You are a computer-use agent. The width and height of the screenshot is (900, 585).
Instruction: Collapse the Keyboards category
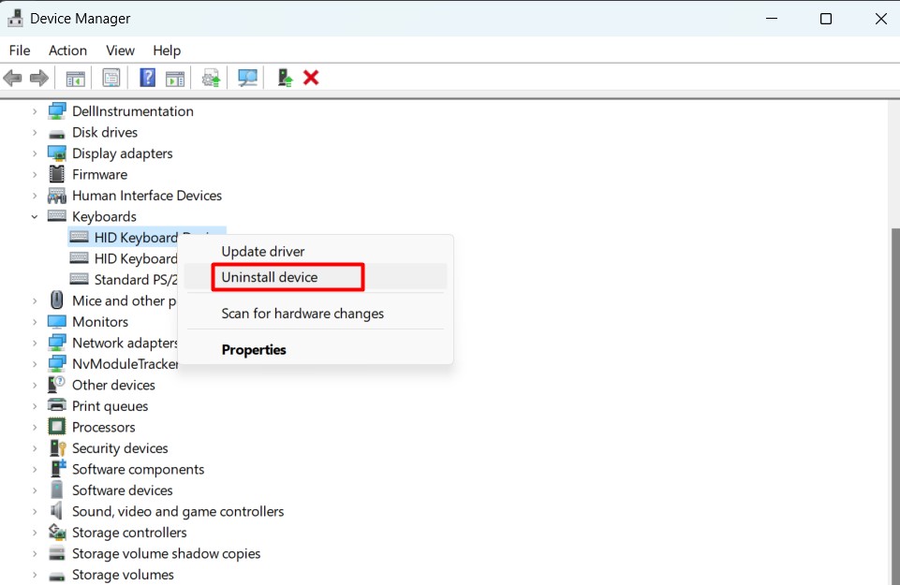(x=35, y=216)
